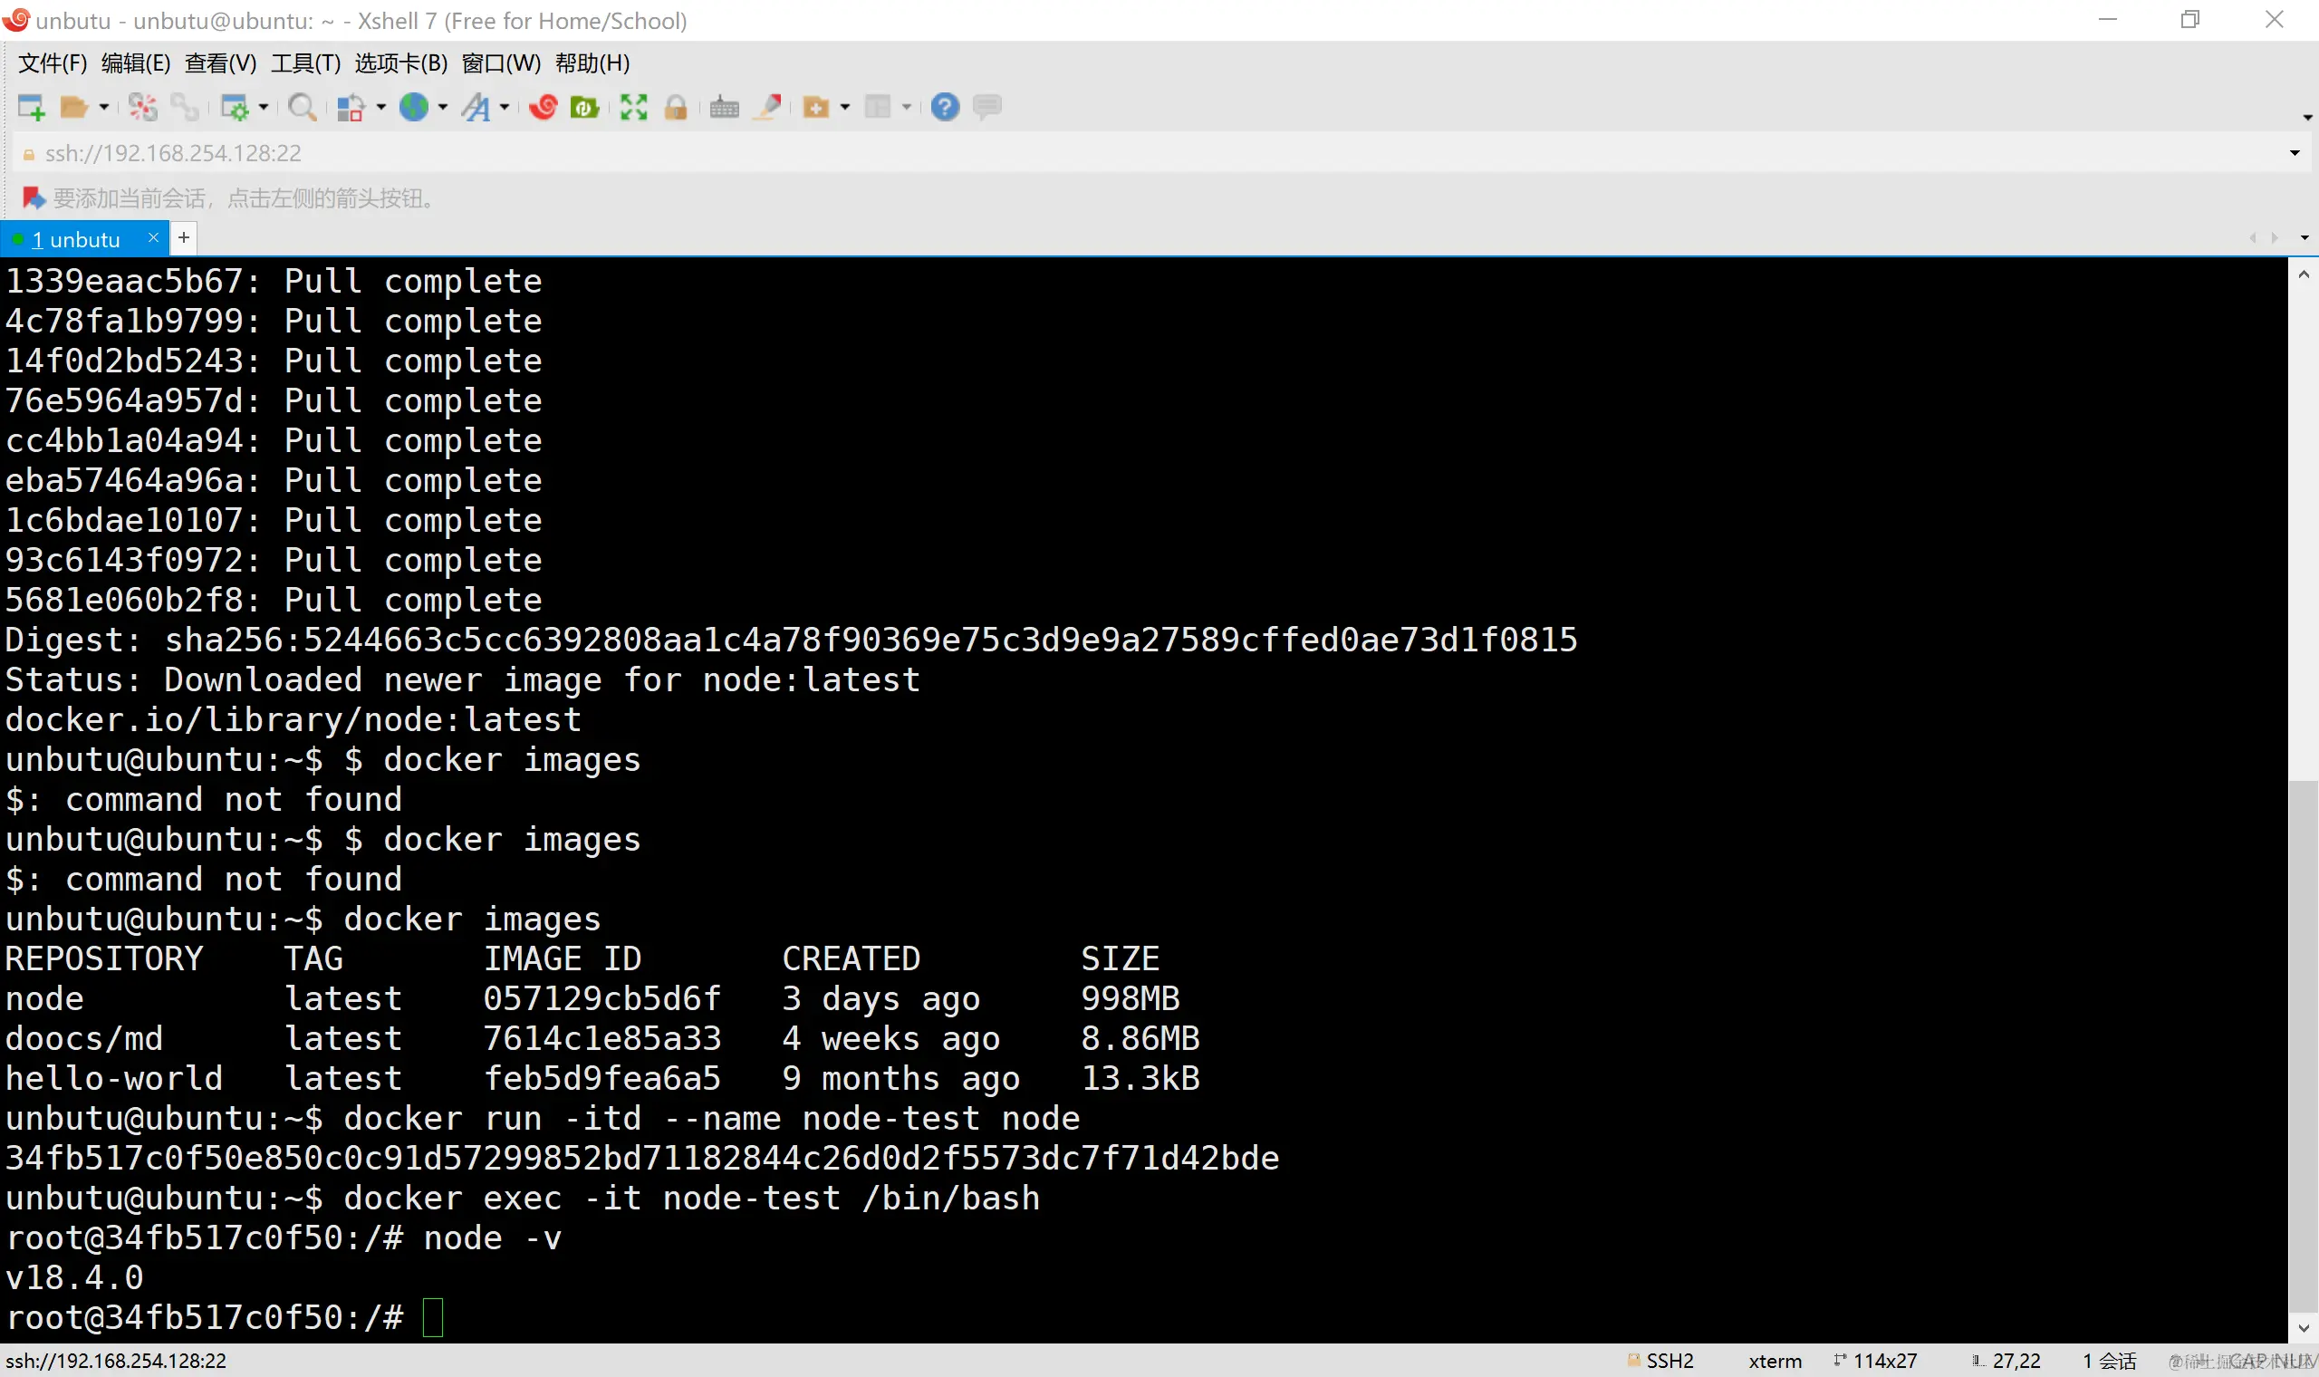Expand the globe encoding dropdown arrow

click(x=442, y=108)
